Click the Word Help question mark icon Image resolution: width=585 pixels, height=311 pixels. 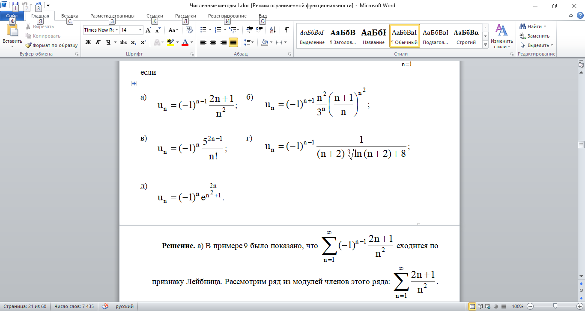pyautogui.click(x=579, y=15)
